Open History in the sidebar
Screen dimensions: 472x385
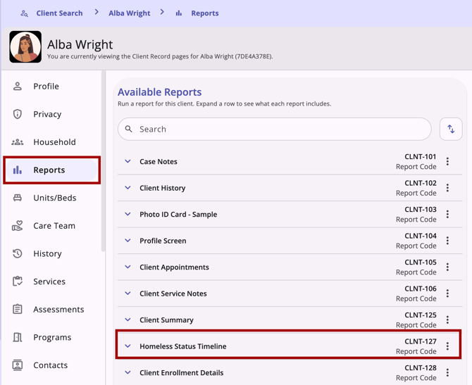pos(51,253)
